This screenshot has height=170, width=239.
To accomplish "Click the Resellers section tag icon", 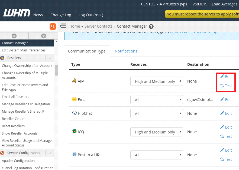I will coord(2,58).
